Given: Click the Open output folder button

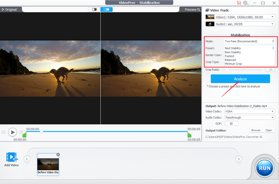Looking at the screenshot, I should point(269,130).
